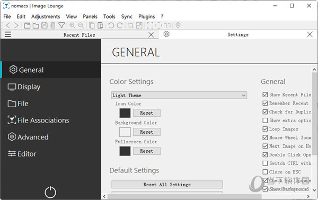The height and width of the screenshot is (200, 318).
Task: Uncheck the Mouse Wheel Zoom checkbox
Action: pos(265,137)
